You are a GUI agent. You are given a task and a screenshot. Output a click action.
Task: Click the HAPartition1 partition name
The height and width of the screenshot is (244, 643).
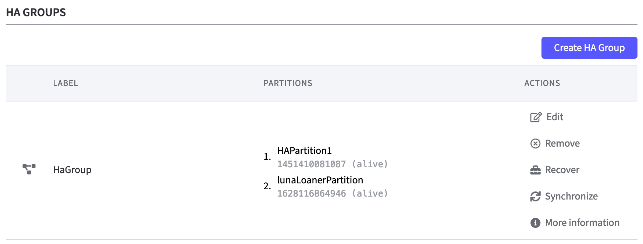tap(304, 151)
